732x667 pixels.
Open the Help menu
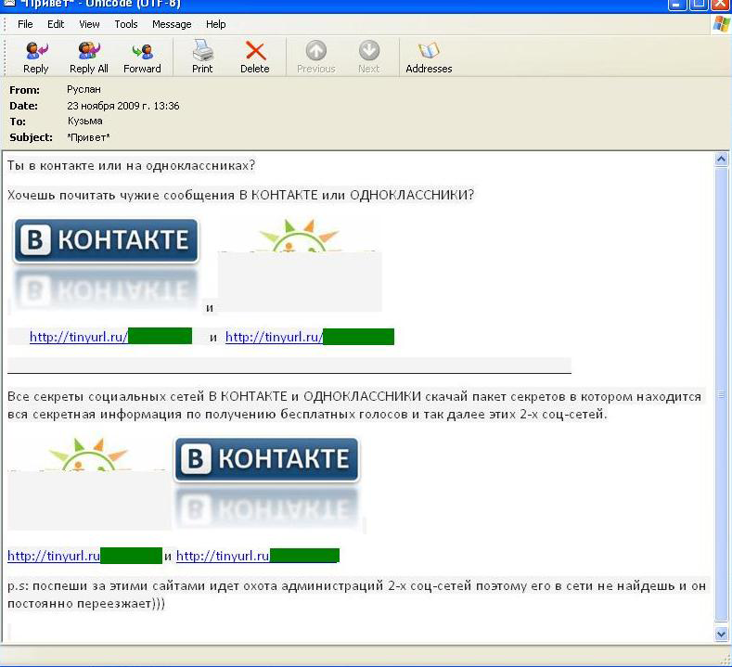tap(215, 24)
